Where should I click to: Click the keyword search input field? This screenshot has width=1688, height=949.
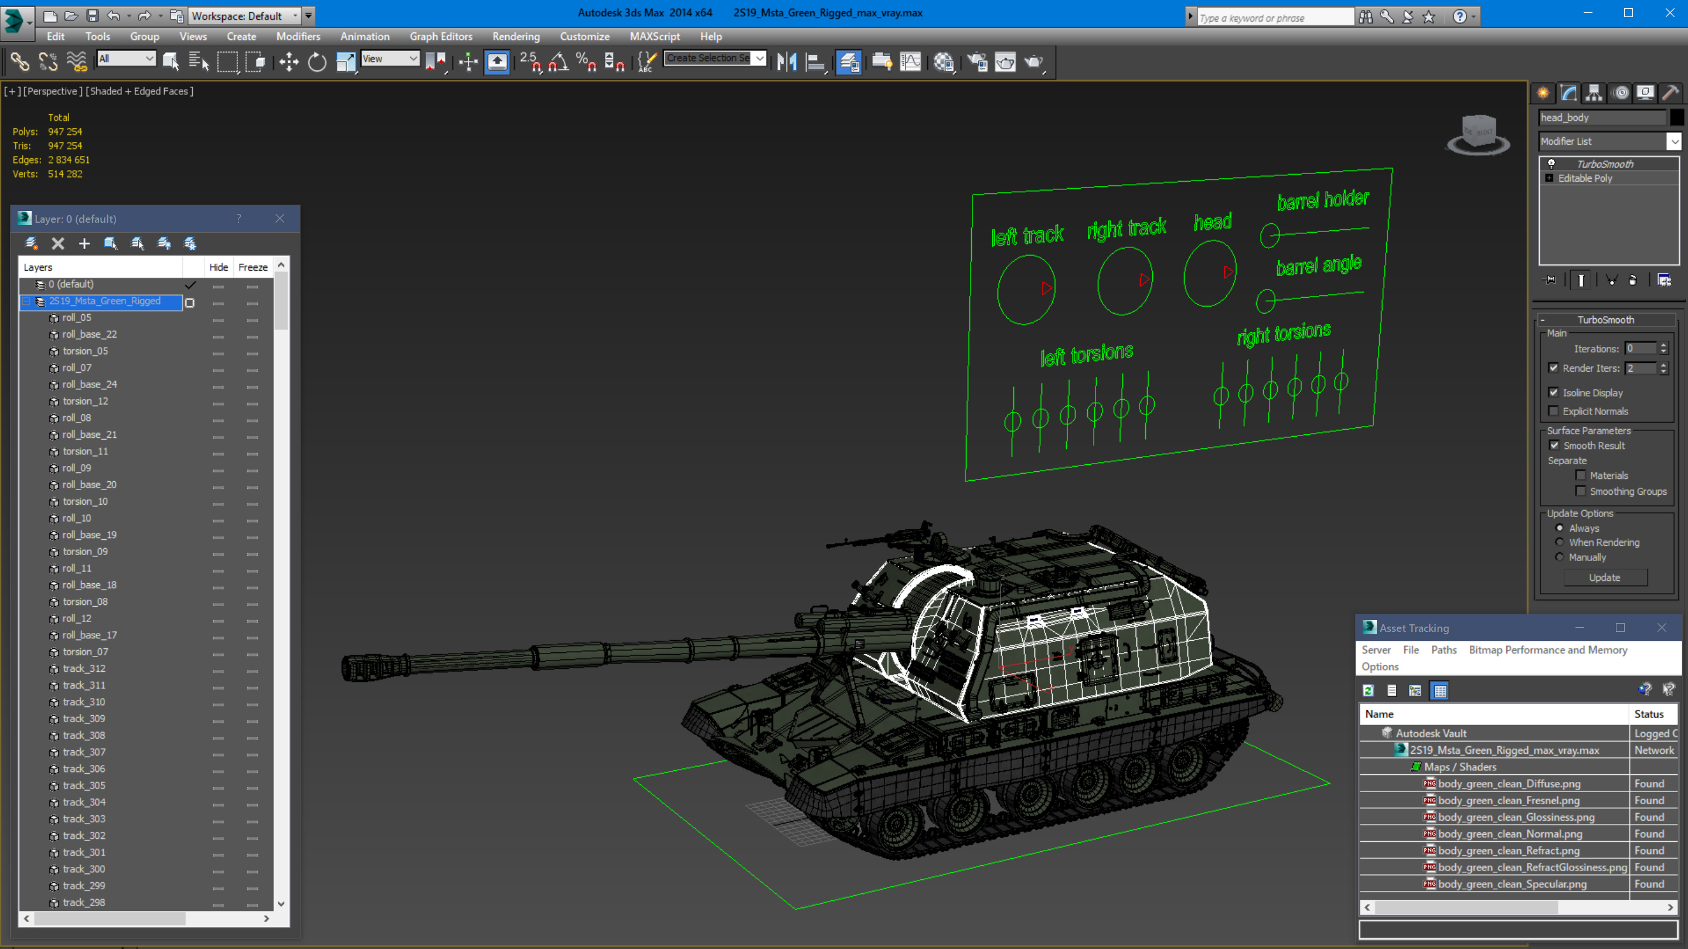(x=1275, y=18)
